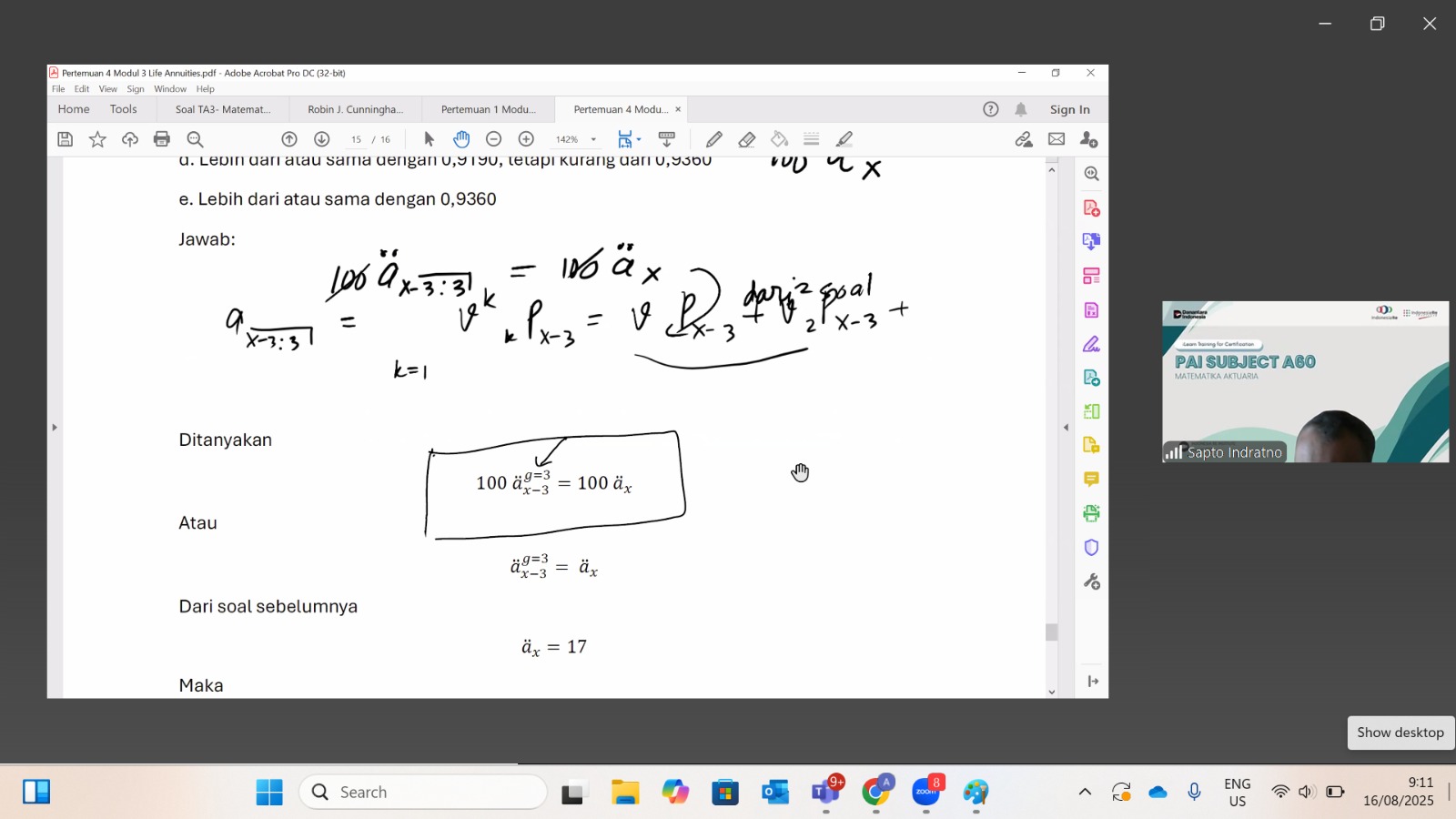Open the Protect shield tool in sidebar
Image resolution: width=1456 pixels, height=819 pixels.
(1091, 547)
